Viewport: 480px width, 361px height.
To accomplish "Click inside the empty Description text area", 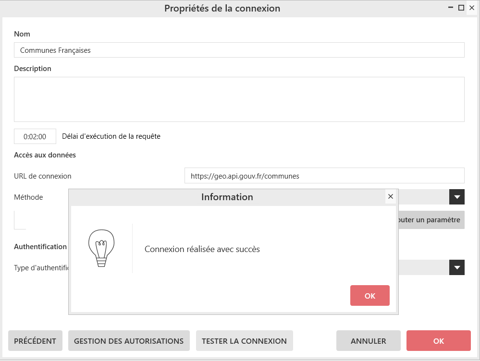I will tap(239, 99).
